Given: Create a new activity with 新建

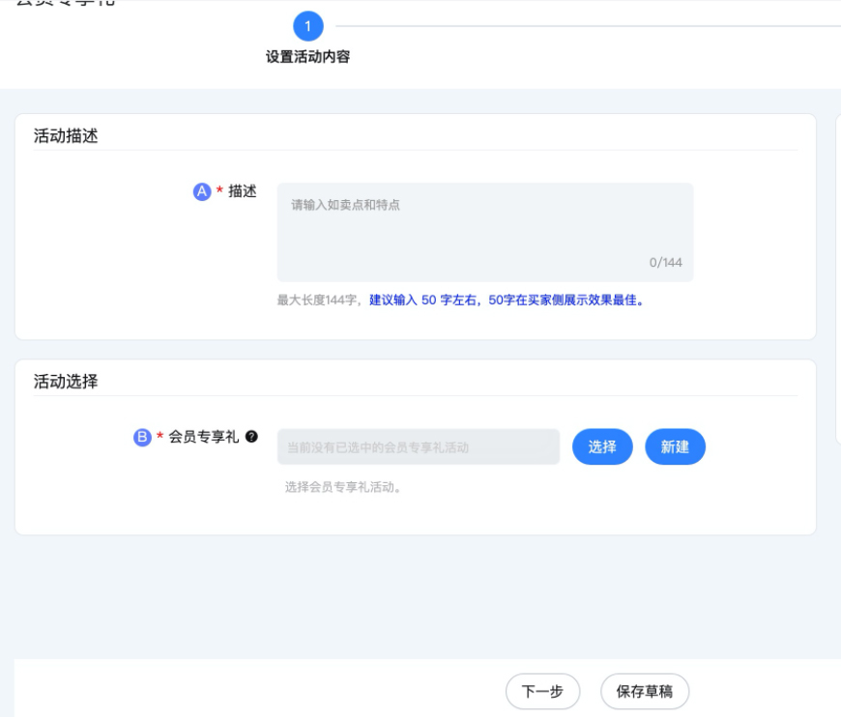Looking at the screenshot, I should click(x=677, y=445).
